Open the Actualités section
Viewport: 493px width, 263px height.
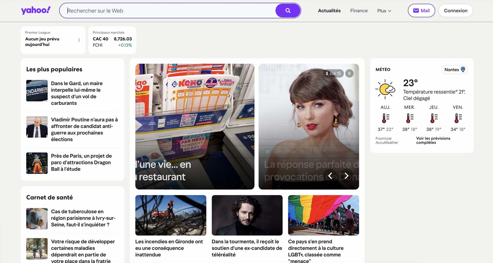(329, 11)
